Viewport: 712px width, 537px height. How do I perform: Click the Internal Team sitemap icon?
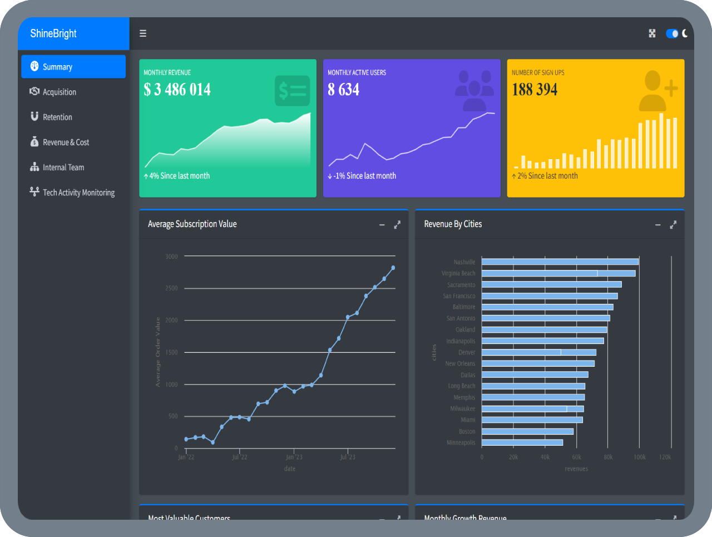pos(34,166)
